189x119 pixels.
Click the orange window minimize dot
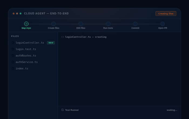(17, 13)
